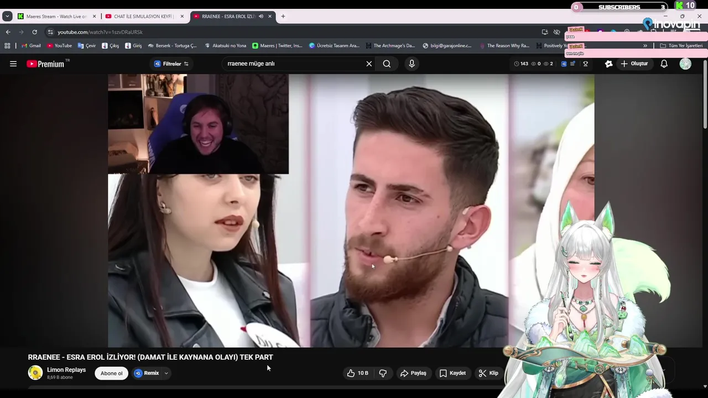Open the Maeres | Twitter bookmark
The height and width of the screenshot is (398, 708).
click(x=277, y=46)
